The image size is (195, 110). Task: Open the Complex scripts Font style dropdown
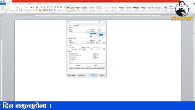coord(97,43)
